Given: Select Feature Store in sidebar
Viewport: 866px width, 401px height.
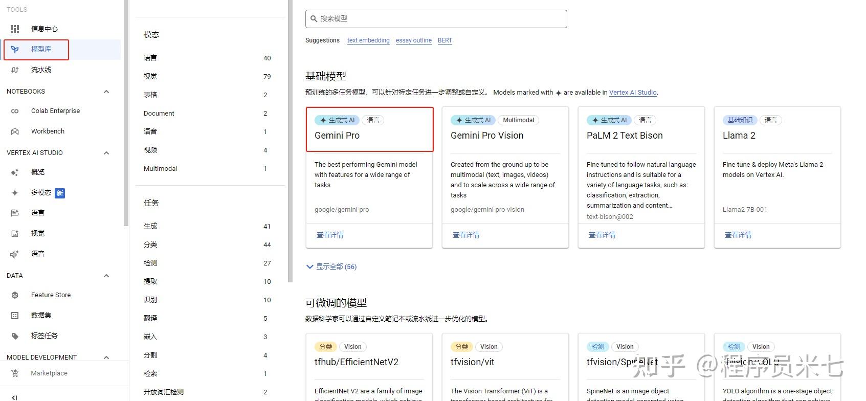Looking at the screenshot, I should tap(61, 295).
